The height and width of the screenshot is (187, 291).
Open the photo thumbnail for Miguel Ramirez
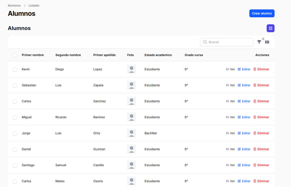click(131, 117)
